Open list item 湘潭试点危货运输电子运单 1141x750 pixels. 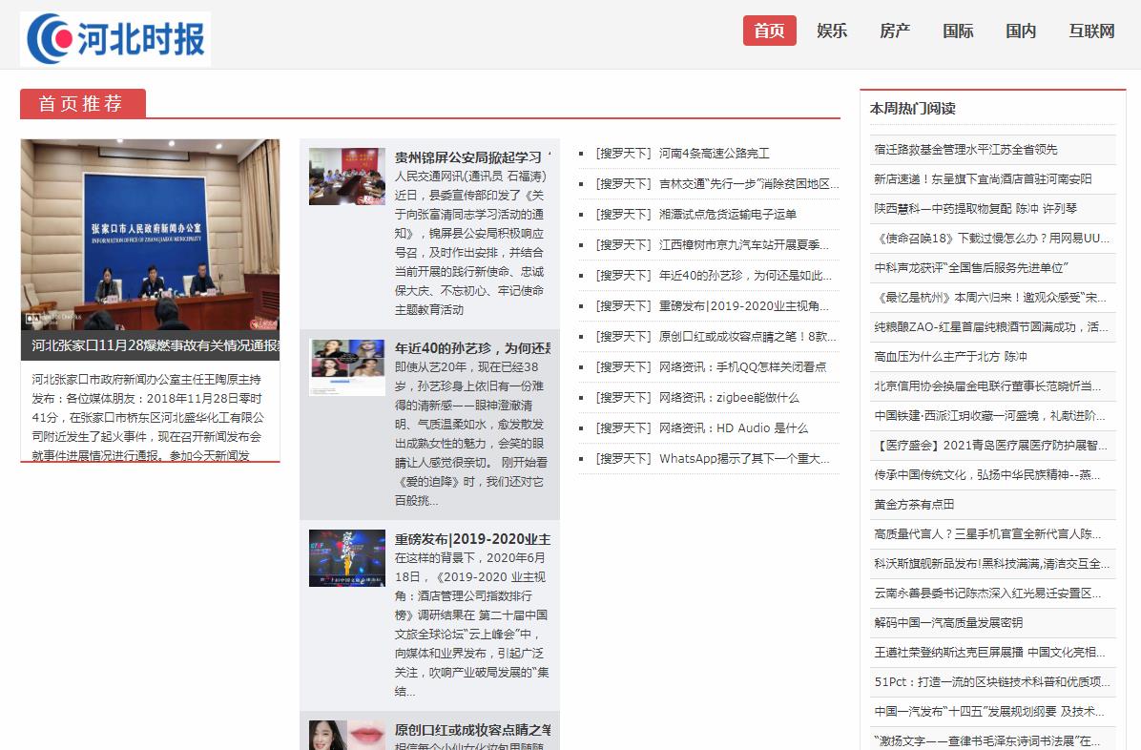pyautogui.click(x=728, y=214)
